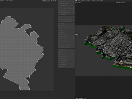Click the Flip Sequence command

66,61
